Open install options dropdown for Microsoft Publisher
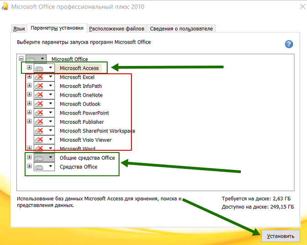 click(x=51, y=122)
